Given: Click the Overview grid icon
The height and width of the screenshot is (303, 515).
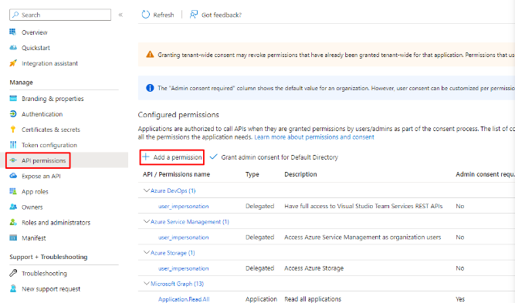Looking at the screenshot, I should point(13,32).
